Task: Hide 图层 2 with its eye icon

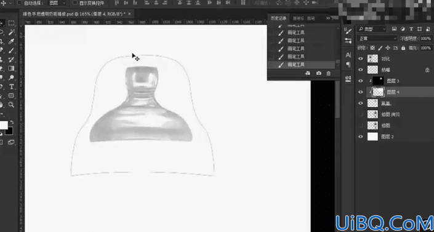Action: point(360,136)
